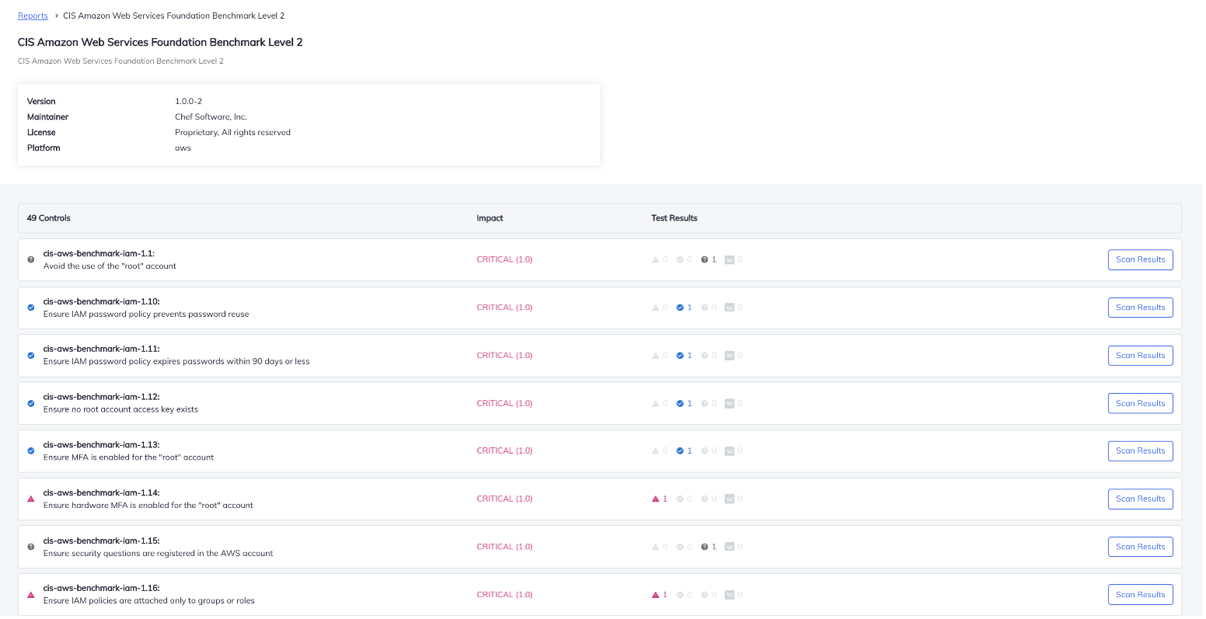Navigate back using the Reports breadcrumb link
Screen dimensions: 1206x619
33,16
